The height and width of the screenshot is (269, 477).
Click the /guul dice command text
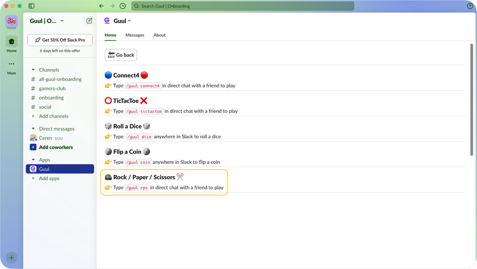pyautogui.click(x=139, y=137)
